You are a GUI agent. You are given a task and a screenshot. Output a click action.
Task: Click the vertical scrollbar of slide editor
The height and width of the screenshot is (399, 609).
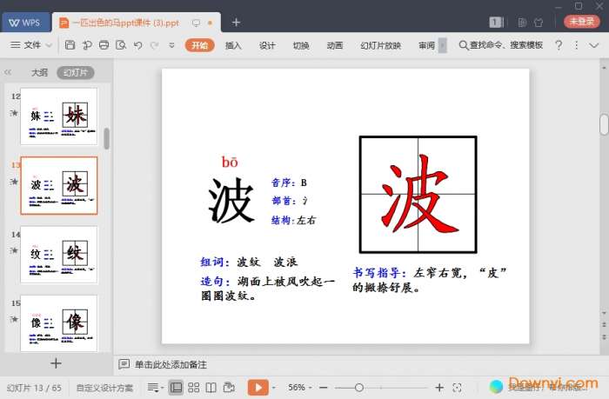coord(604,125)
